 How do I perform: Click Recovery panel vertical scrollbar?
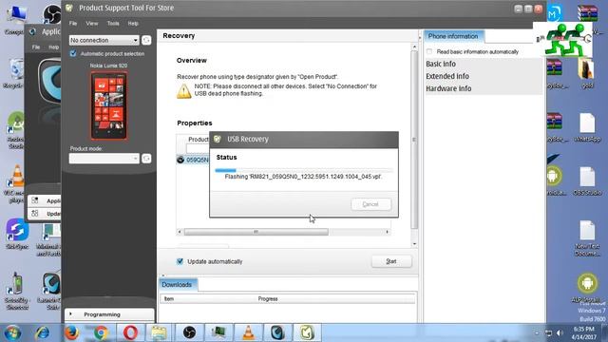414,140
